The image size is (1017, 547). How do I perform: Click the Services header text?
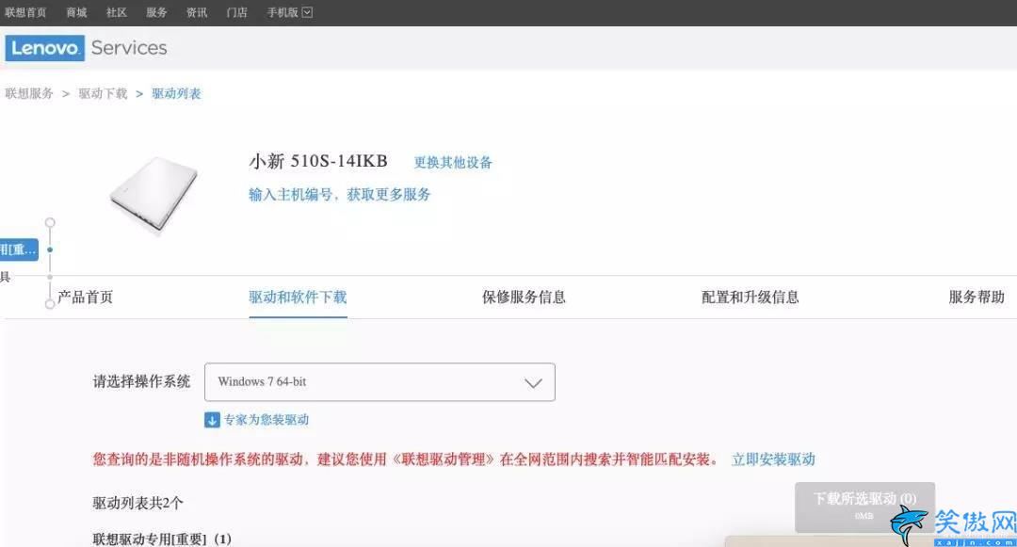coord(129,48)
